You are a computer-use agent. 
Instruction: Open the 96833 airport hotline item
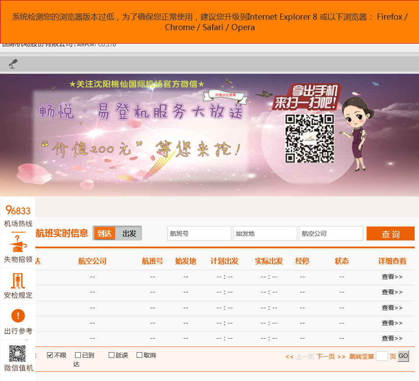tap(18, 216)
